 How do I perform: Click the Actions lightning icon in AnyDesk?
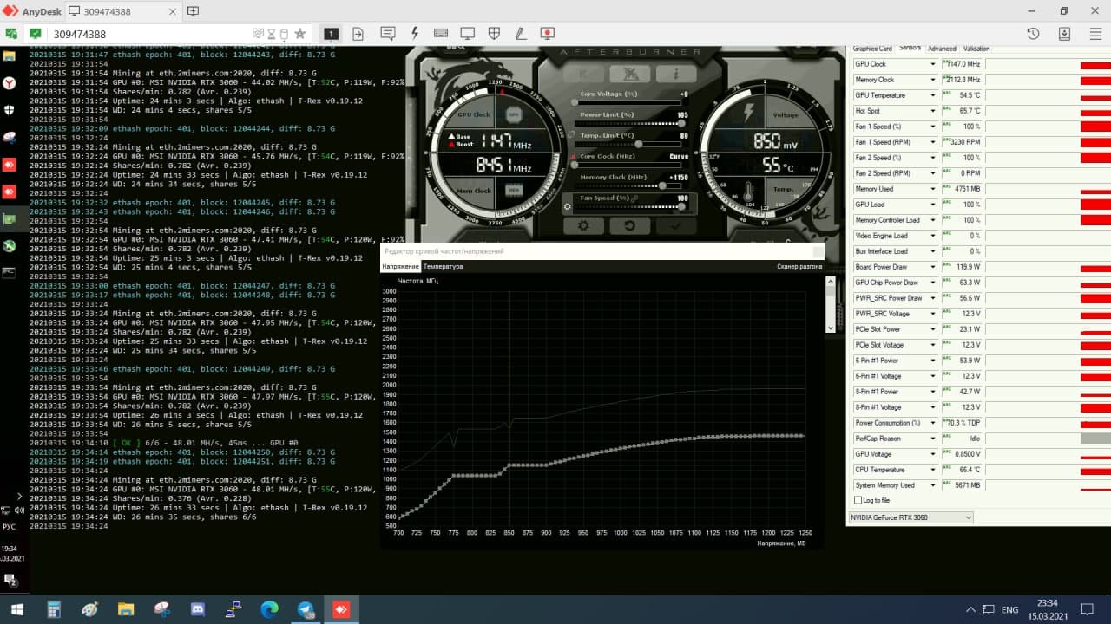pyautogui.click(x=415, y=33)
